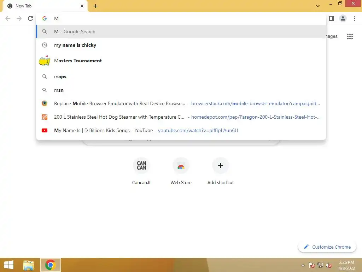Click the magnifier icon beside 'maps'

point(45,76)
